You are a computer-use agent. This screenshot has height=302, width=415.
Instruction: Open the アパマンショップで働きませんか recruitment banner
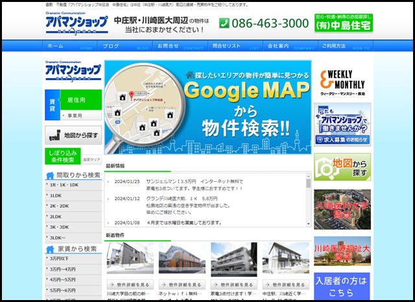(x=342, y=124)
